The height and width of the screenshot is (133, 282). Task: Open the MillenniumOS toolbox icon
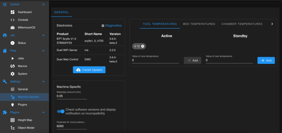12,28
